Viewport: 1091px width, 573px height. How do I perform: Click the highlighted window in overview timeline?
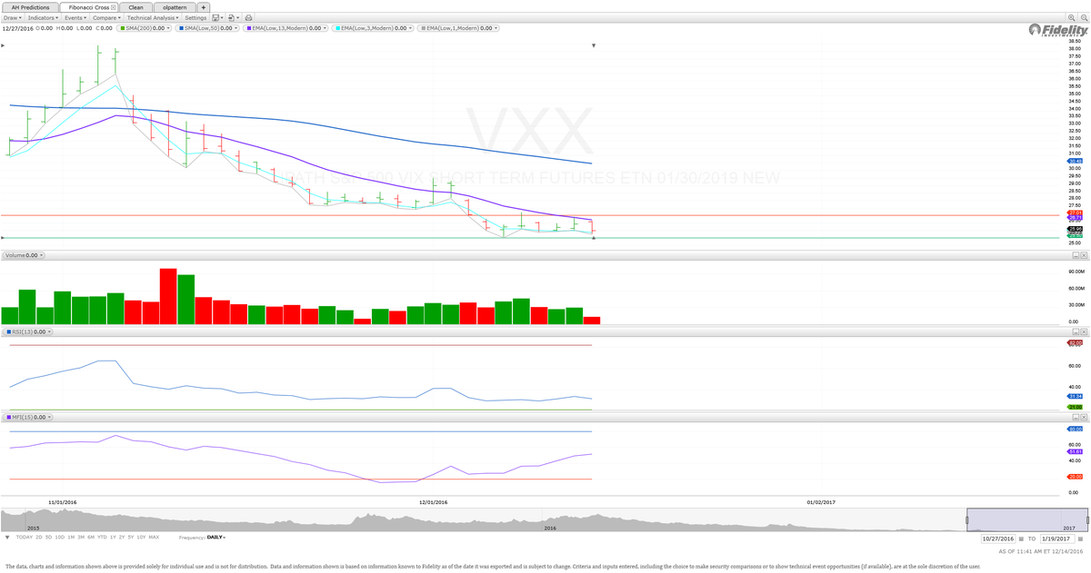click(x=1026, y=519)
